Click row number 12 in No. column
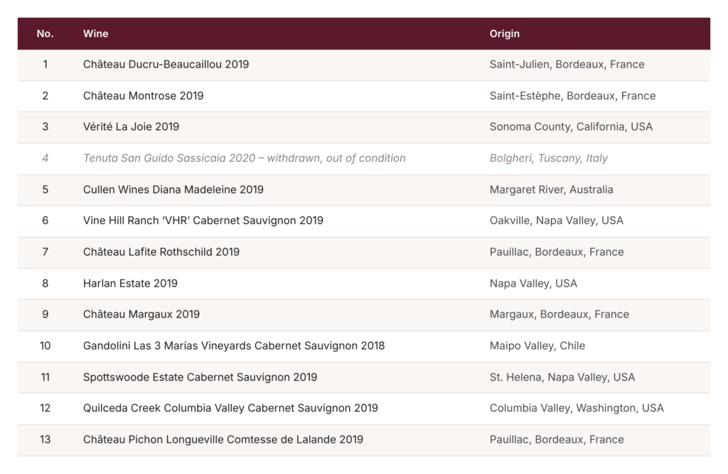 click(x=45, y=408)
